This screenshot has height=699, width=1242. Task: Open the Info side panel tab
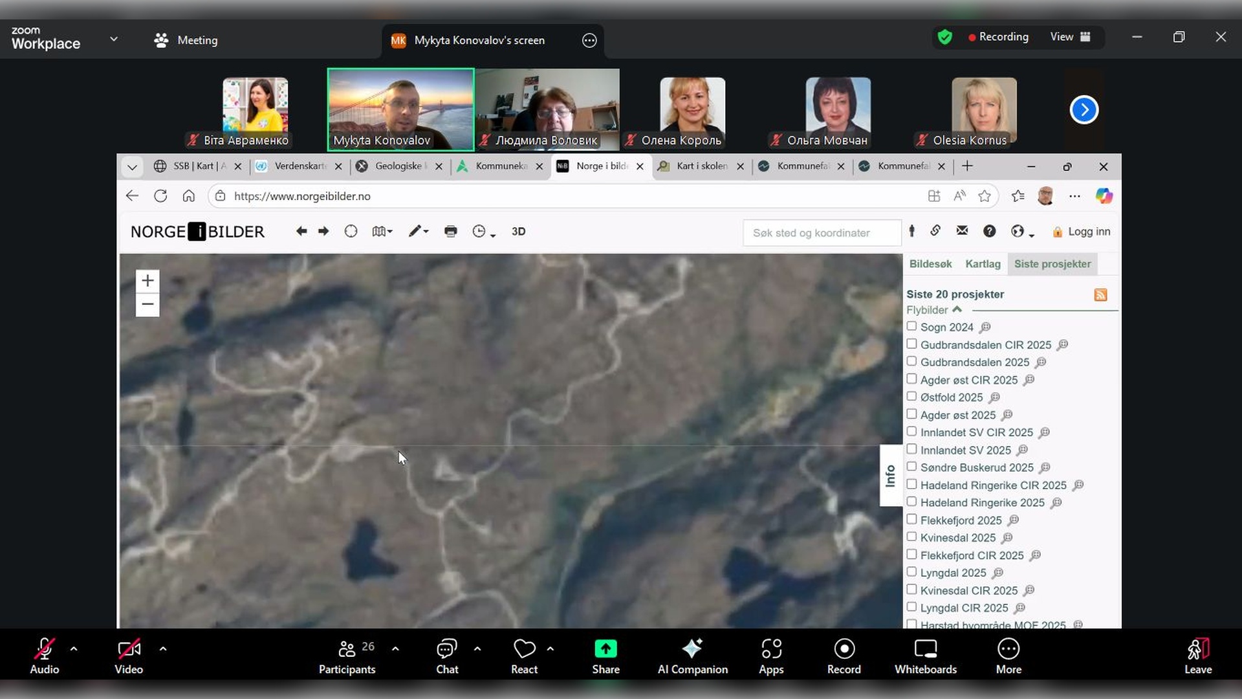(x=891, y=476)
